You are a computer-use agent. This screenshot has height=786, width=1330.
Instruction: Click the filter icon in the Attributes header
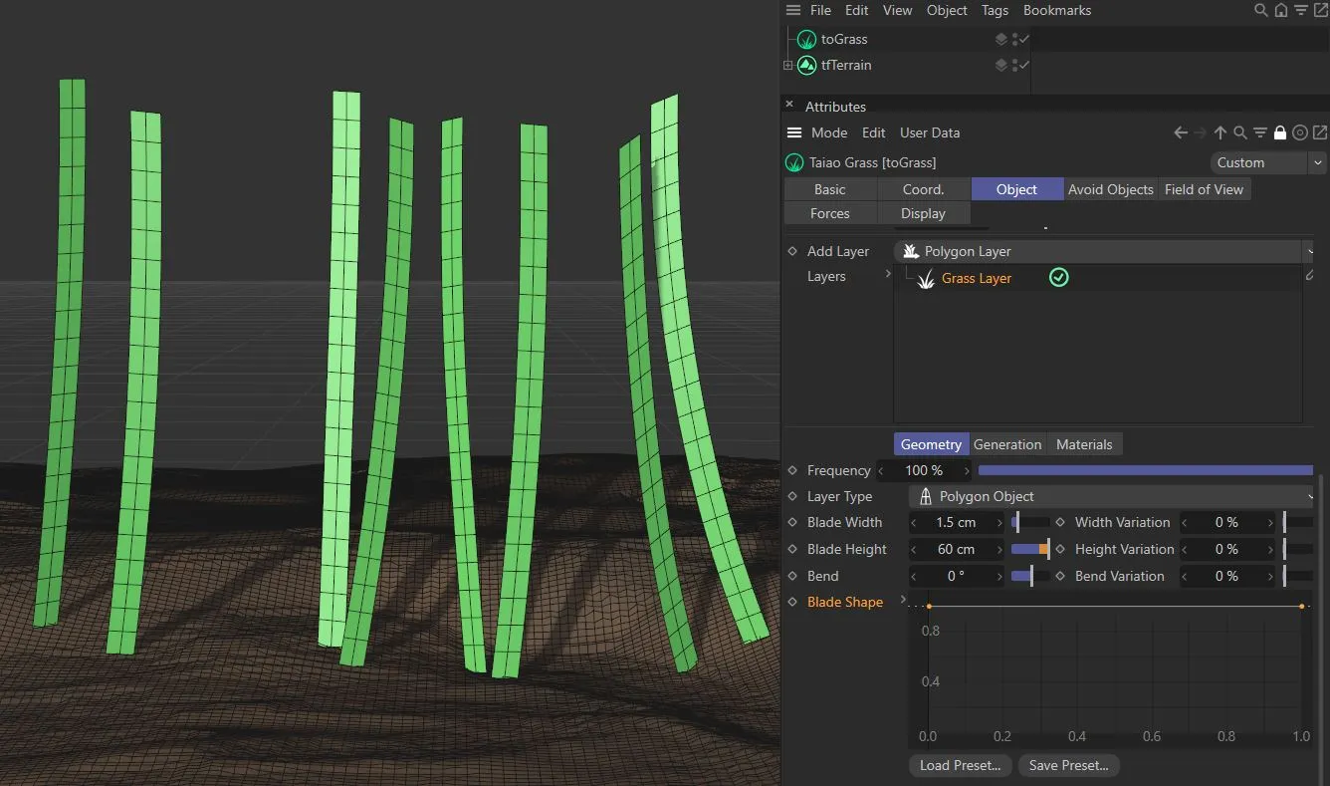pos(1259,131)
